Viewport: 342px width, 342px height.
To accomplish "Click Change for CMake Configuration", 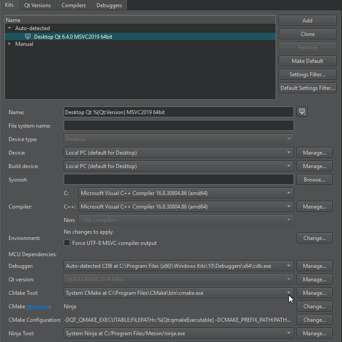I will coord(314,320).
